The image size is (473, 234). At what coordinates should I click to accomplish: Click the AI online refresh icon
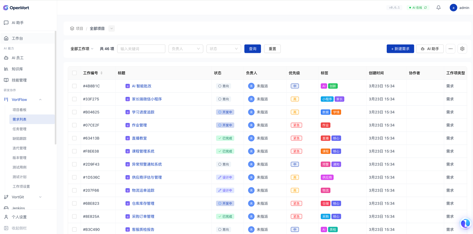click(x=425, y=8)
